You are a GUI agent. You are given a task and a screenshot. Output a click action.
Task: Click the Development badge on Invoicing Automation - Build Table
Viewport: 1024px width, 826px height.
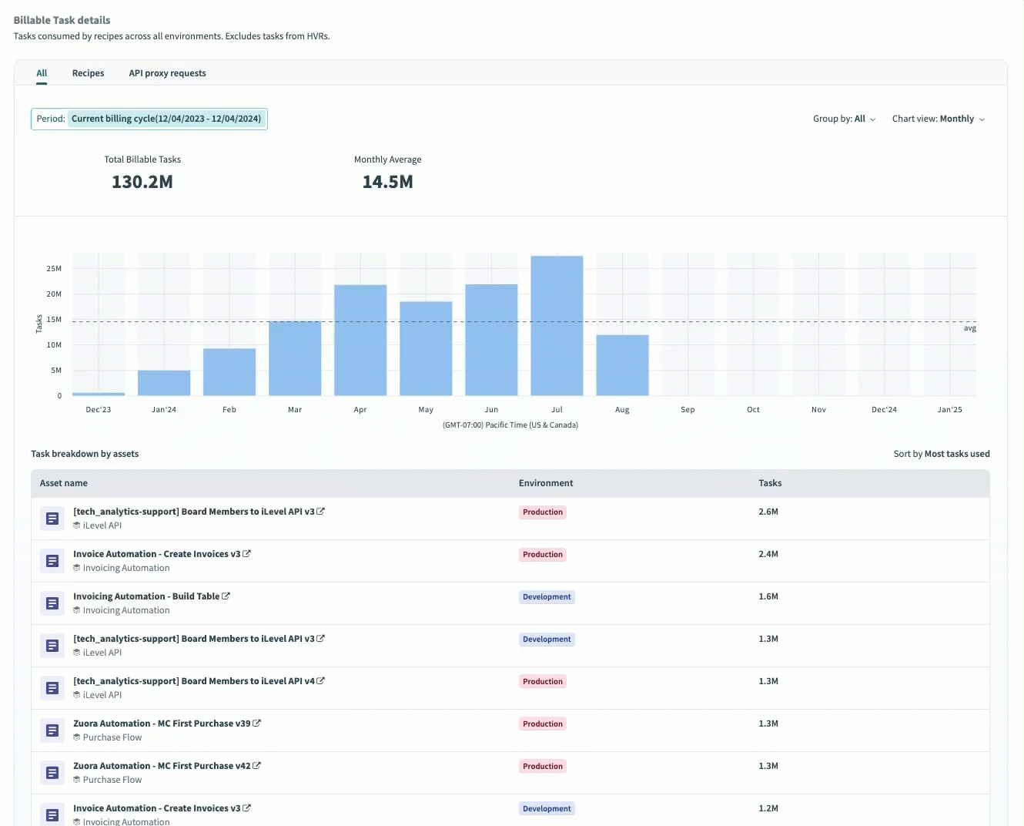click(x=547, y=596)
